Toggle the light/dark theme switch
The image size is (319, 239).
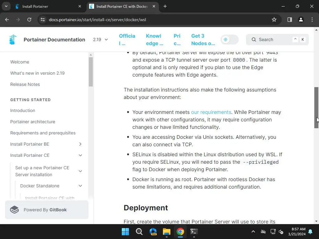click(x=230, y=40)
